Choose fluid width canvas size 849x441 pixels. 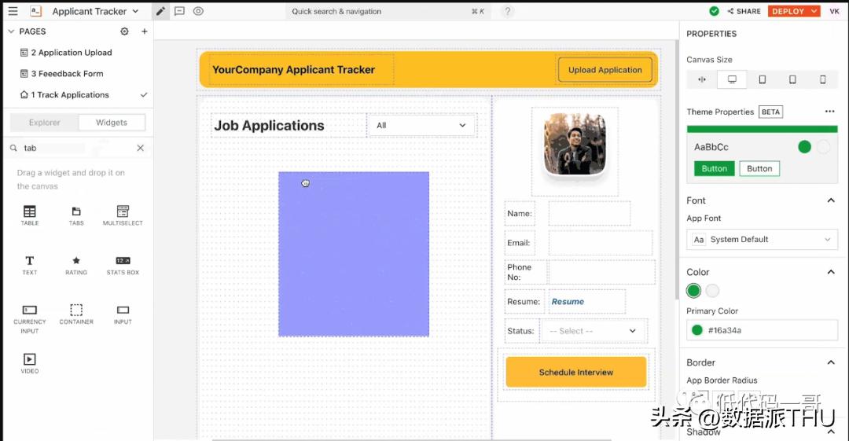pos(702,79)
